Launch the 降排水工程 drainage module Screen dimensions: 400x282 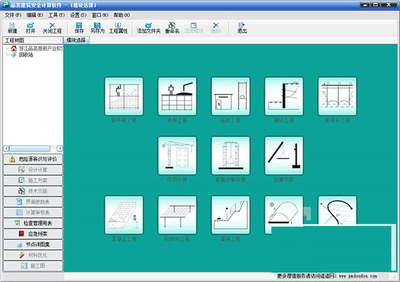click(x=337, y=97)
